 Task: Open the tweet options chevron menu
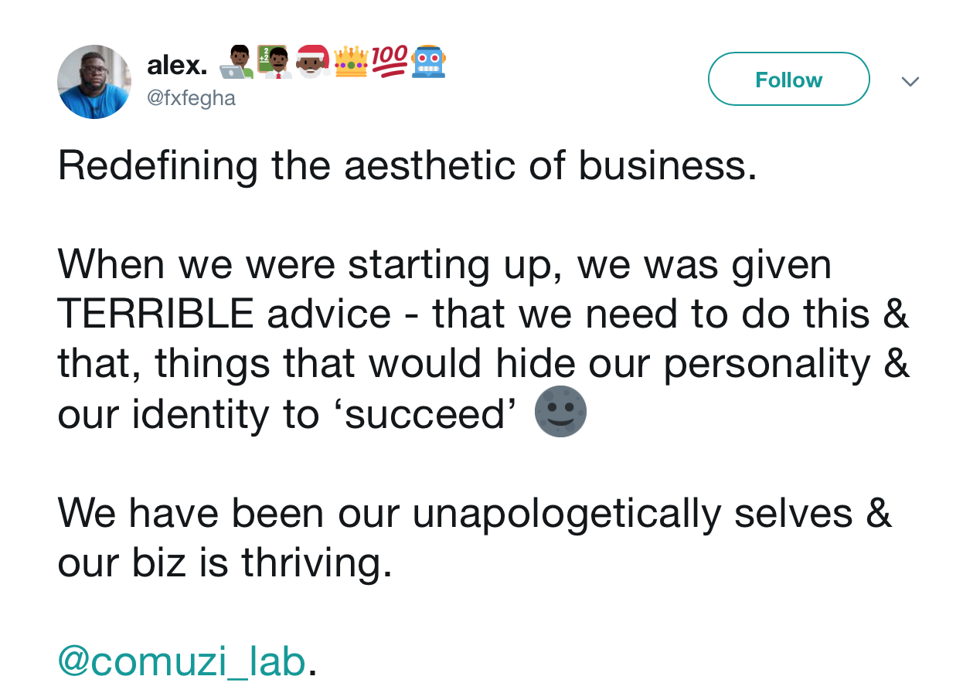click(x=910, y=81)
